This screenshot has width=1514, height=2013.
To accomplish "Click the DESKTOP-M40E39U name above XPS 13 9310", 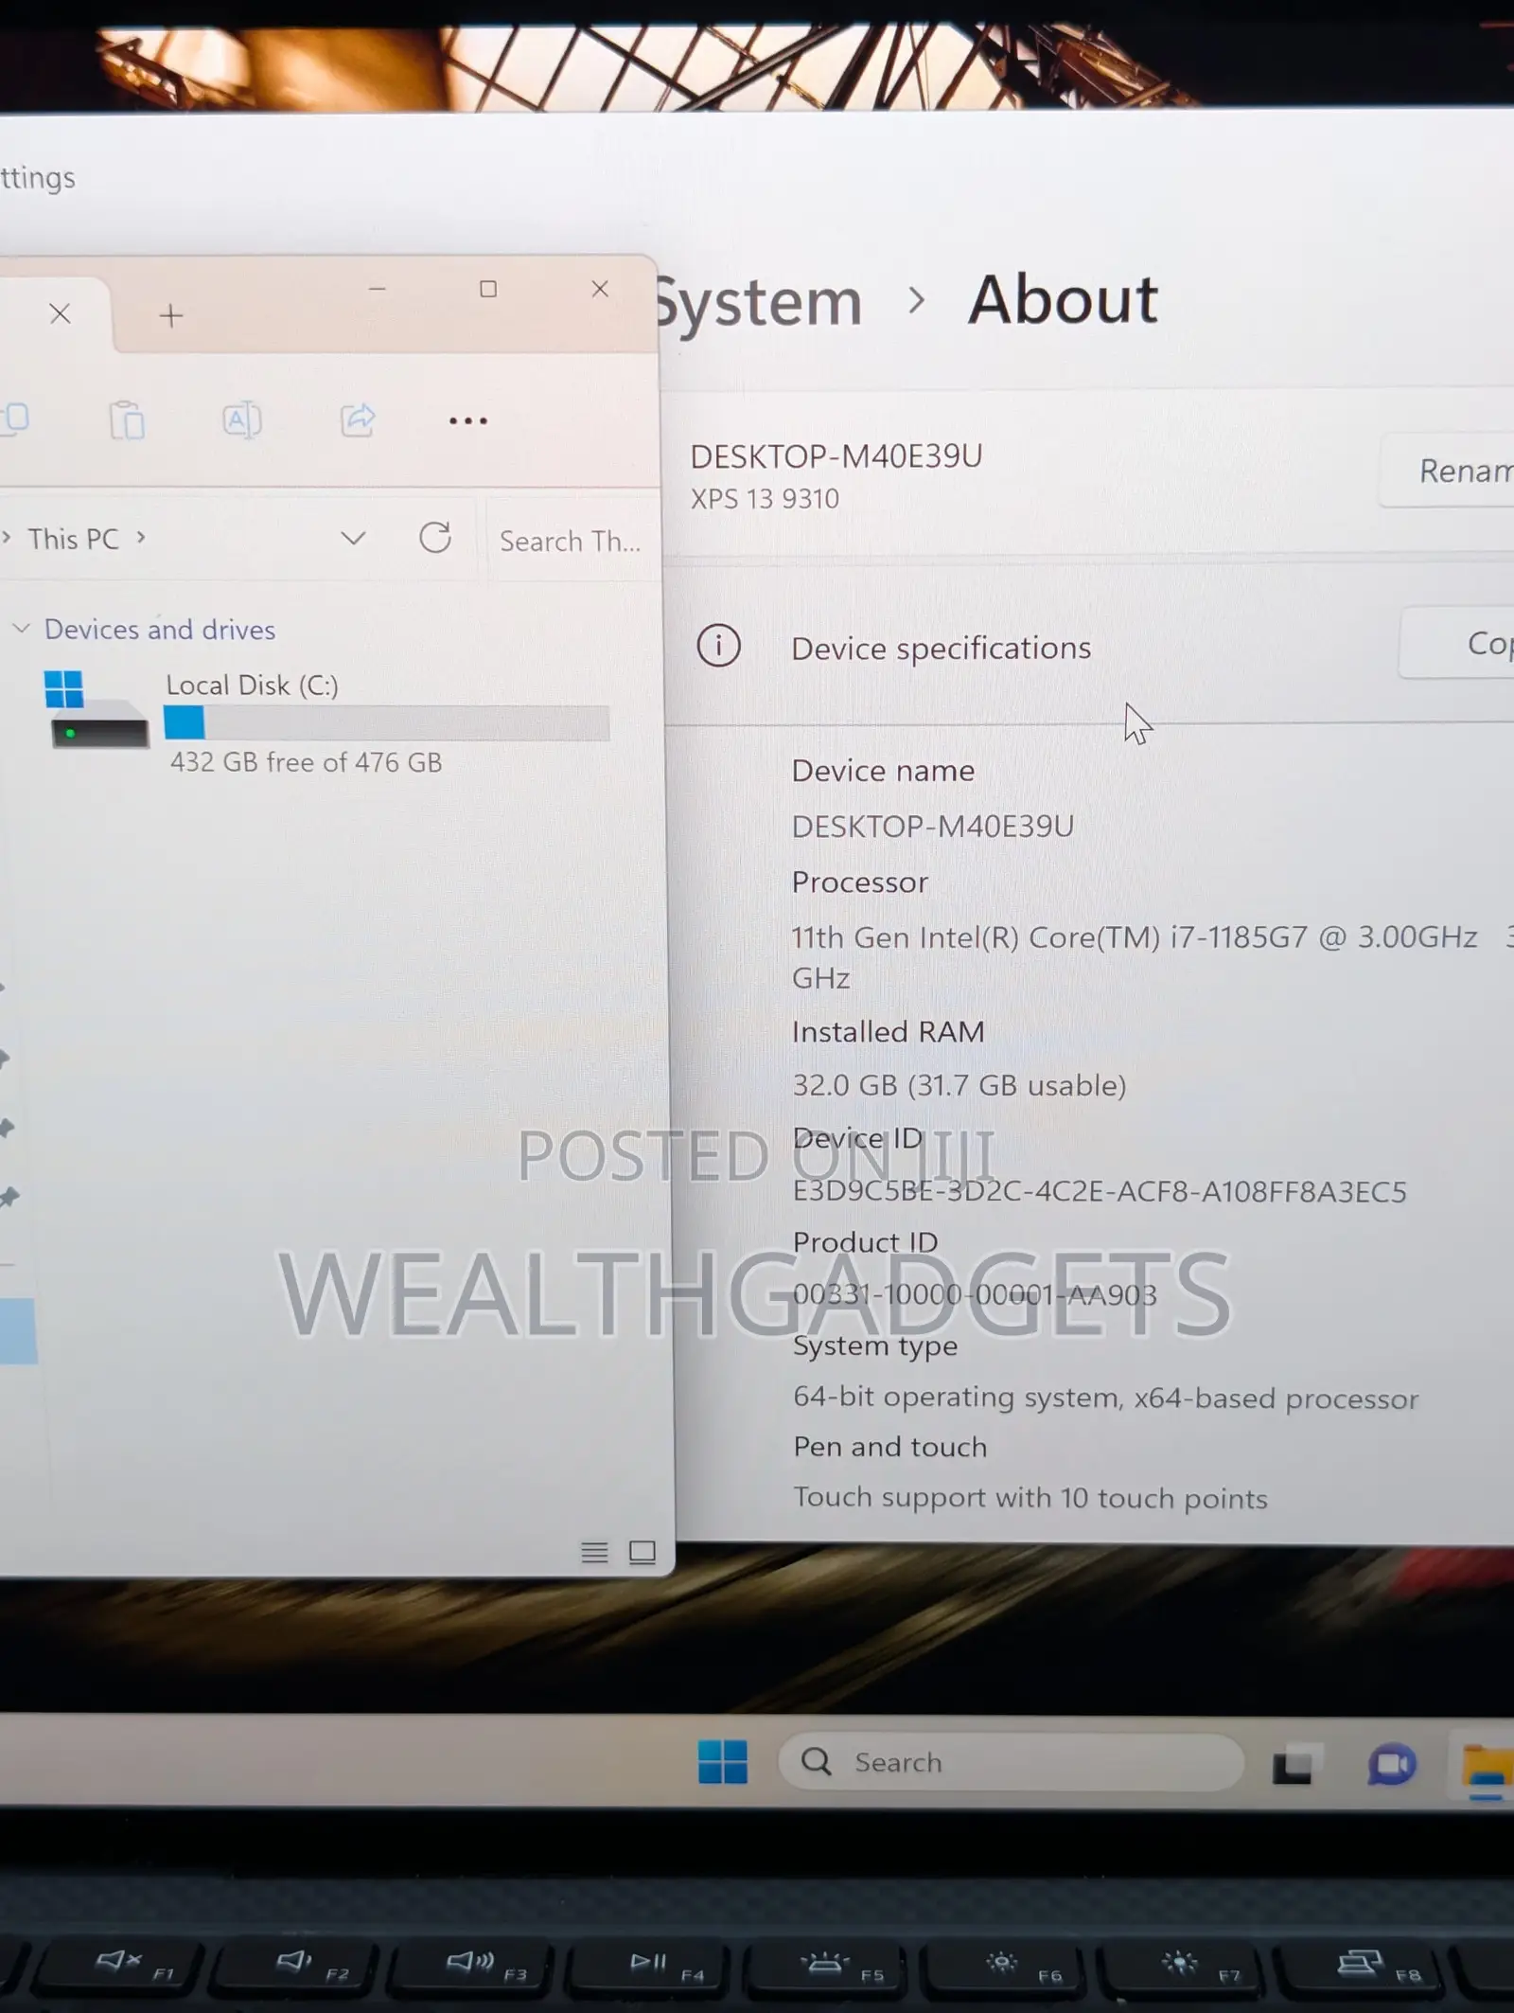I will 836,456.
